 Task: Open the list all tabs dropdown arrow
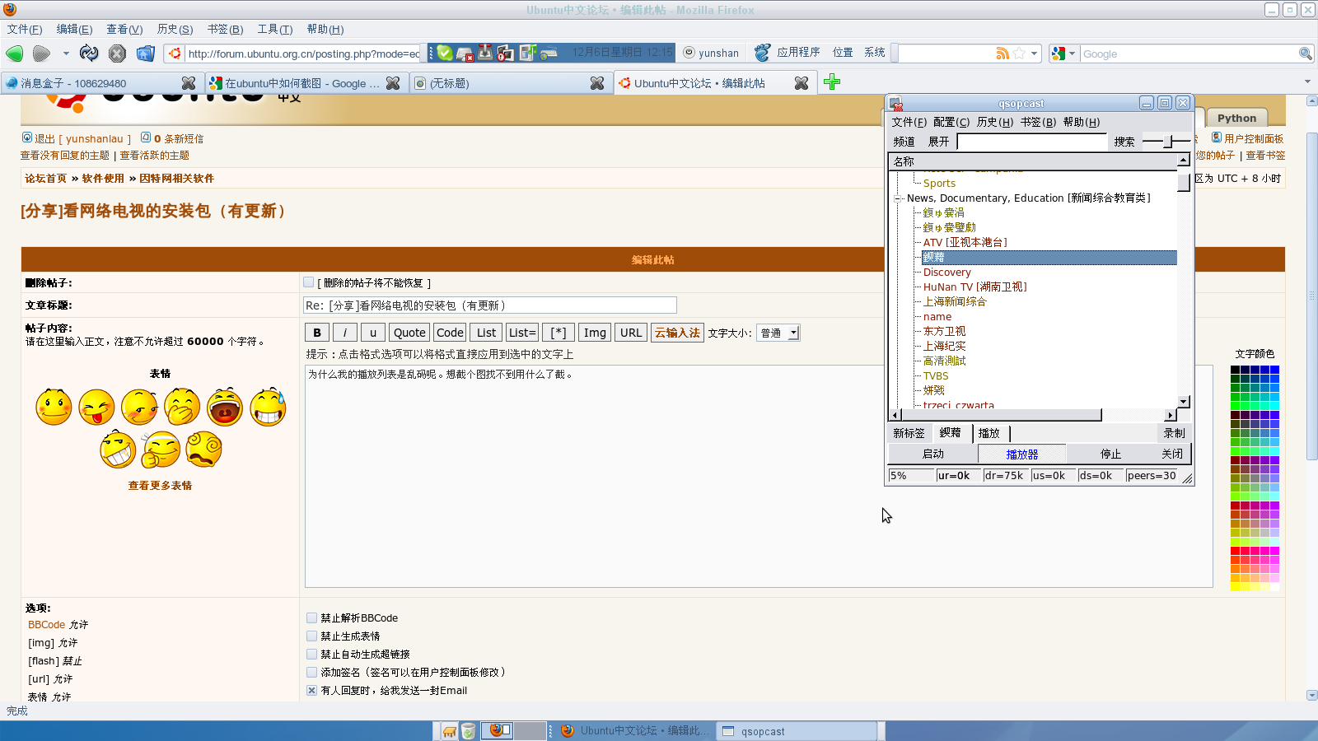pos(1307,82)
